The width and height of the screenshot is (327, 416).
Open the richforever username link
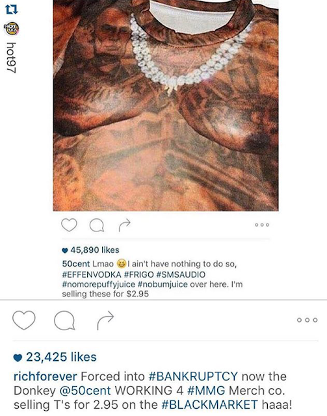[x=46, y=376]
